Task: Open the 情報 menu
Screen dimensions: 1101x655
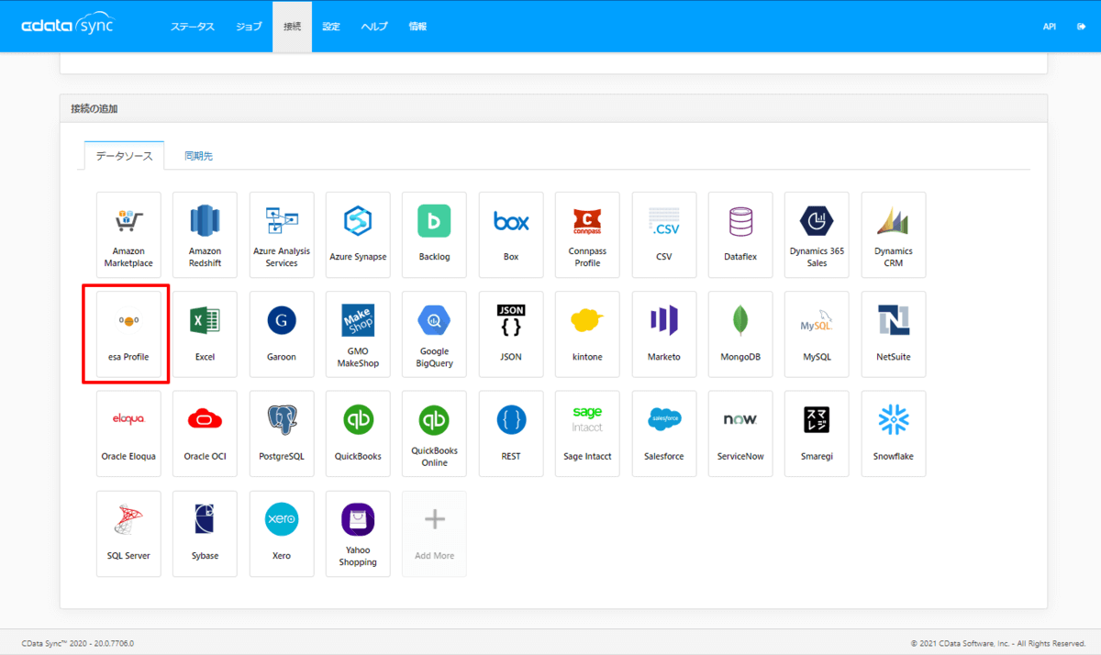Action: tap(417, 27)
